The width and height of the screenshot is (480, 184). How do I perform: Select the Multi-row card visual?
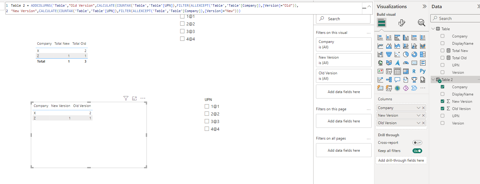tap(423, 63)
